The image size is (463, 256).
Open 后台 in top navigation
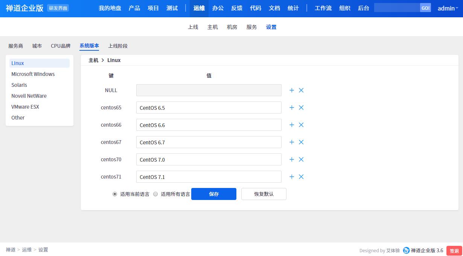(364, 8)
